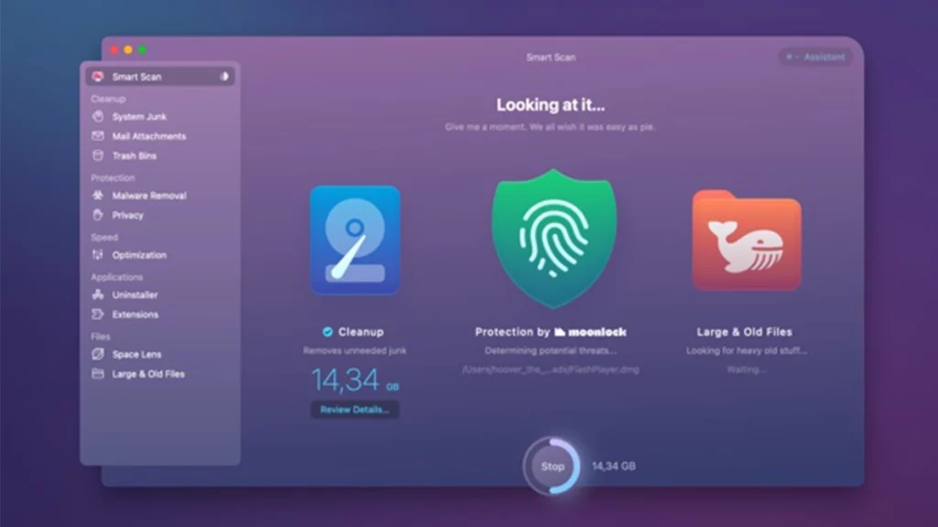Open System Junk cleanup
The width and height of the screenshot is (938, 527).
click(140, 116)
